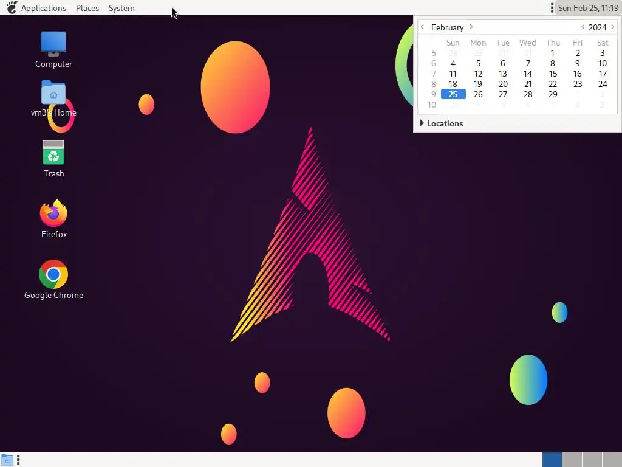Select February 3 in calendar

tap(602, 54)
